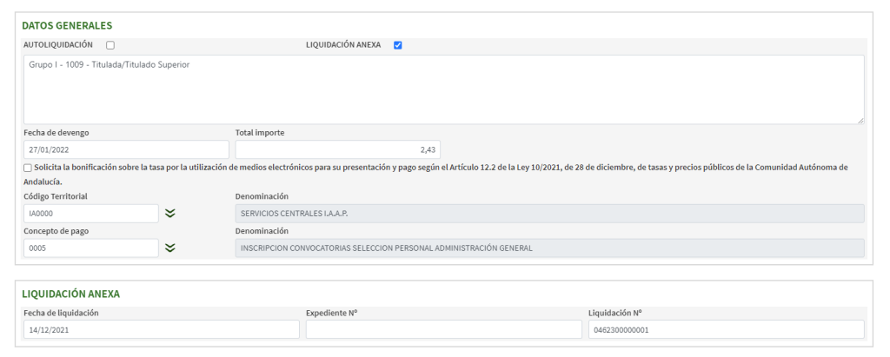Select the Código Territorial input with IA0000
Viewport: 890px width, 357px height.
coord(91,214)
